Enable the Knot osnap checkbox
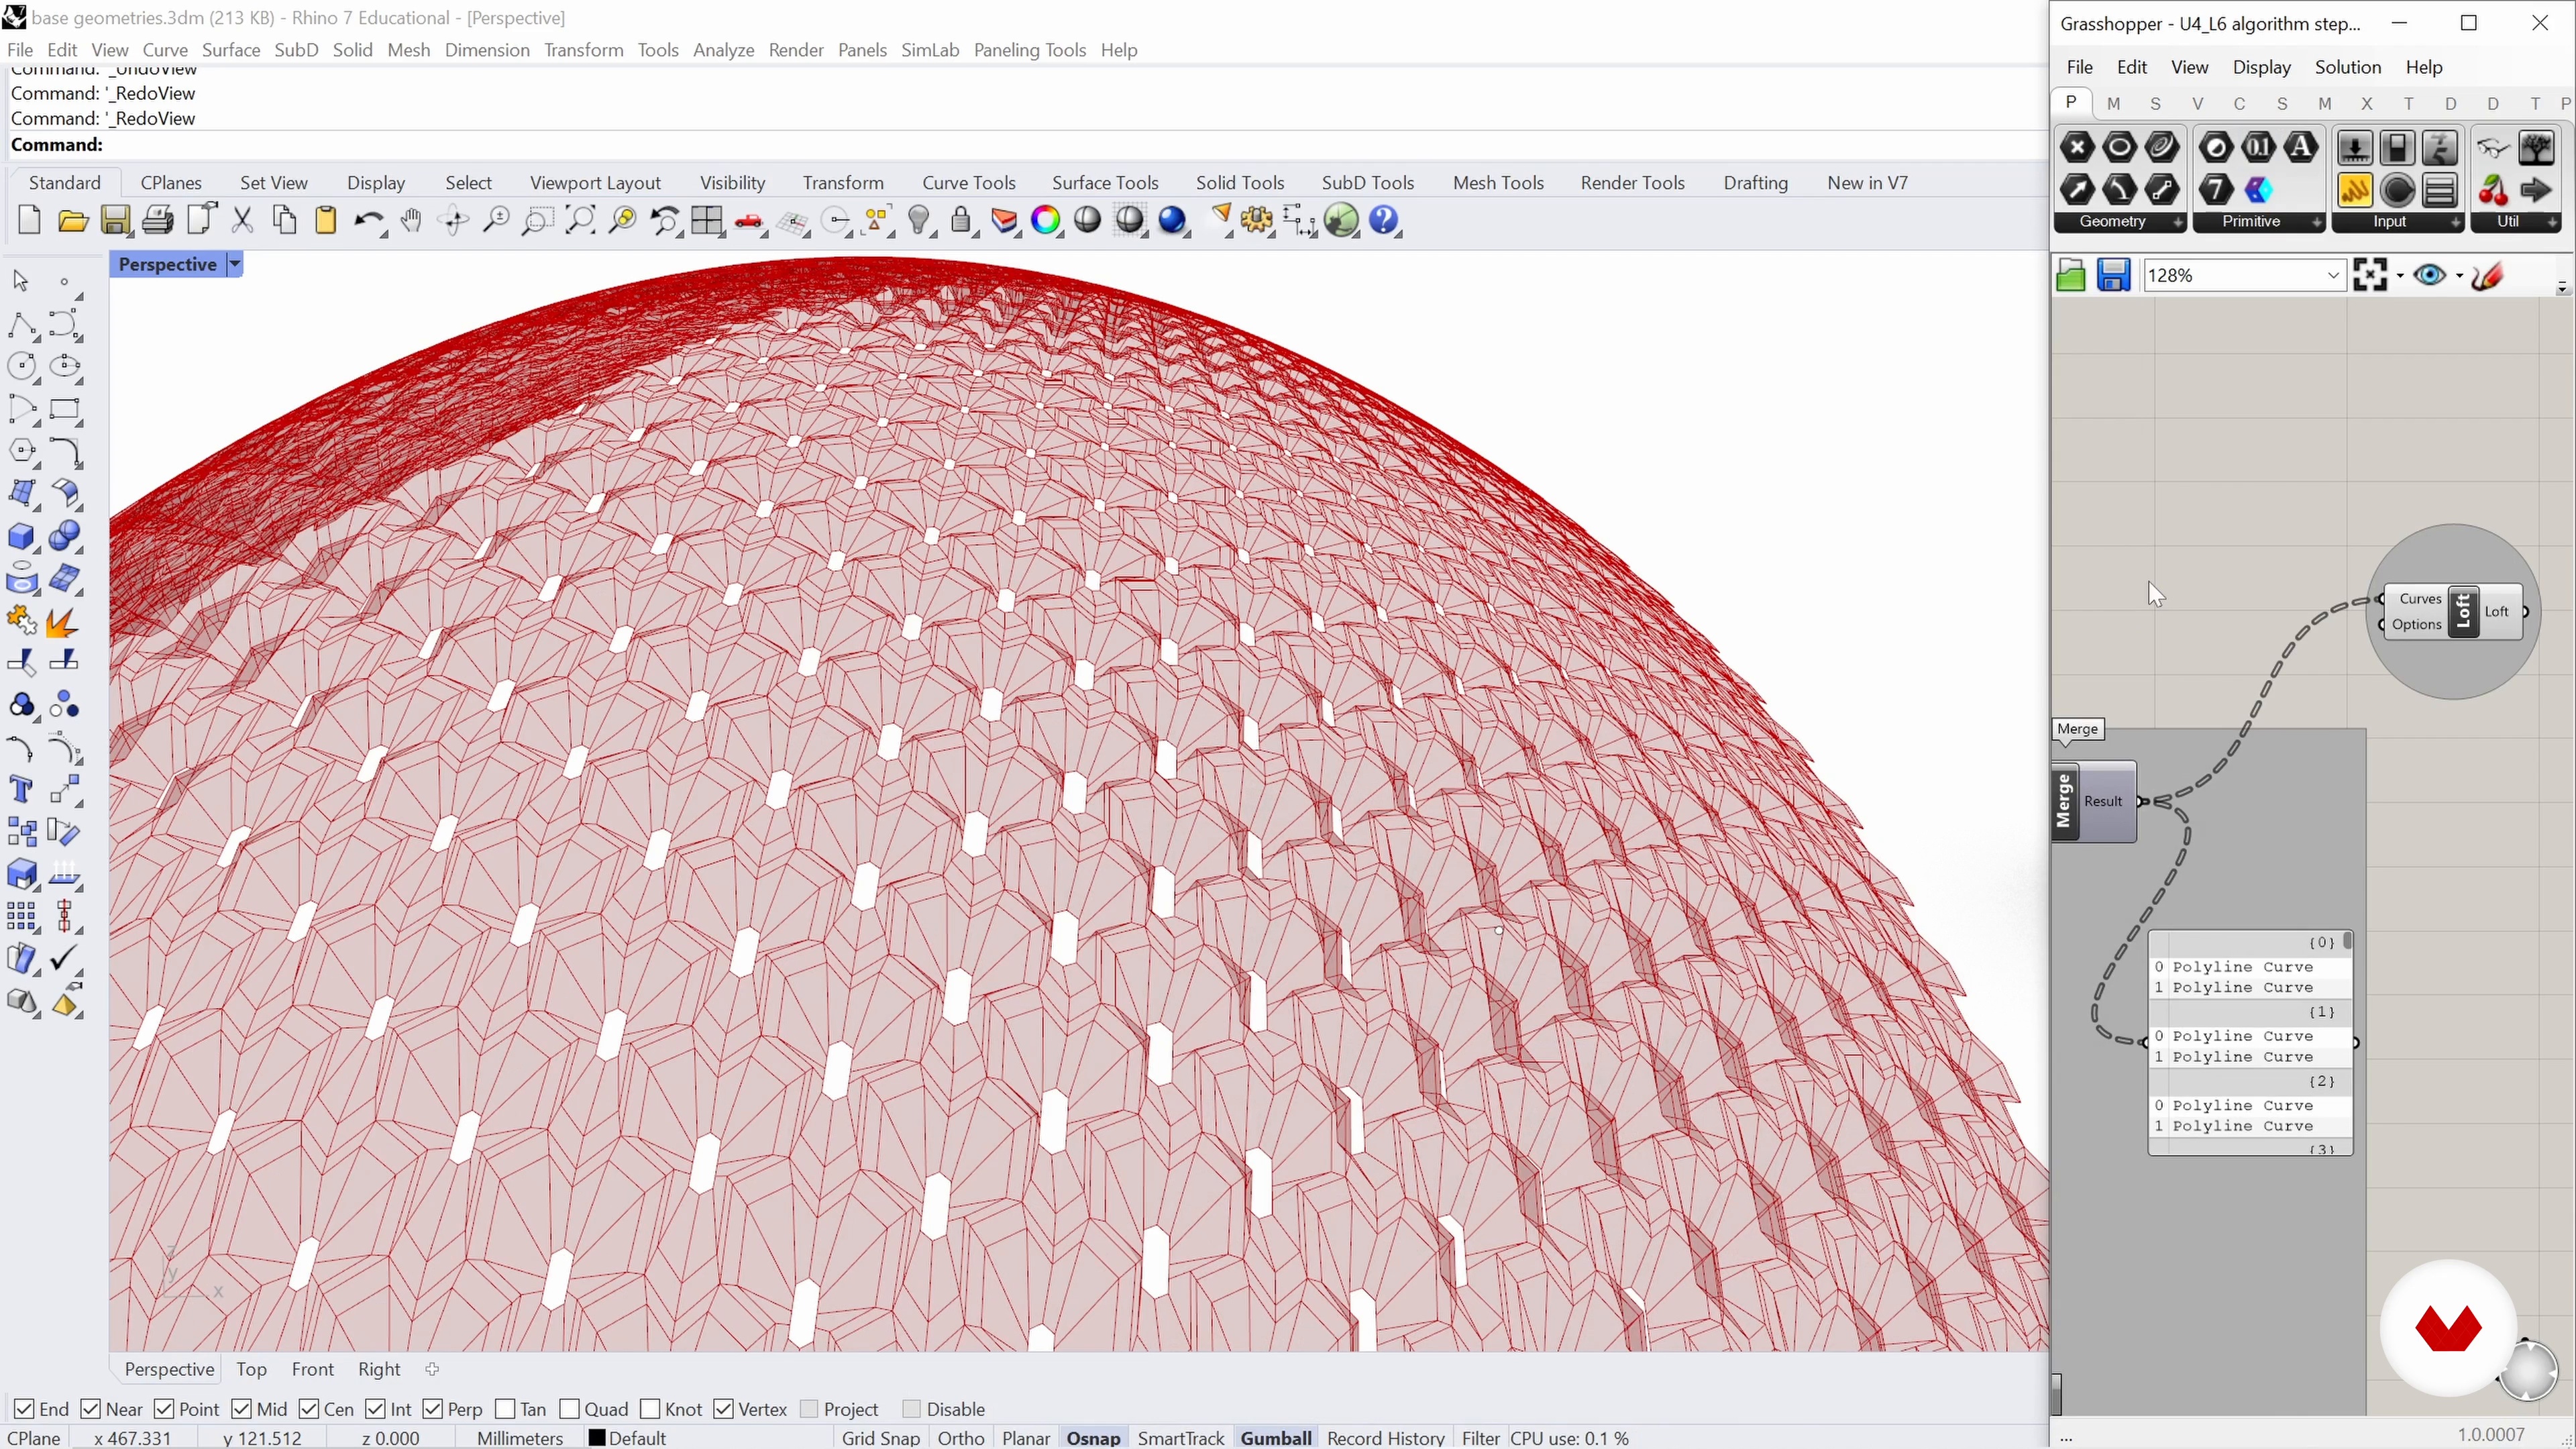Image resolution: width=2576 pixels, height=1449 pixels. point(650,1408)
